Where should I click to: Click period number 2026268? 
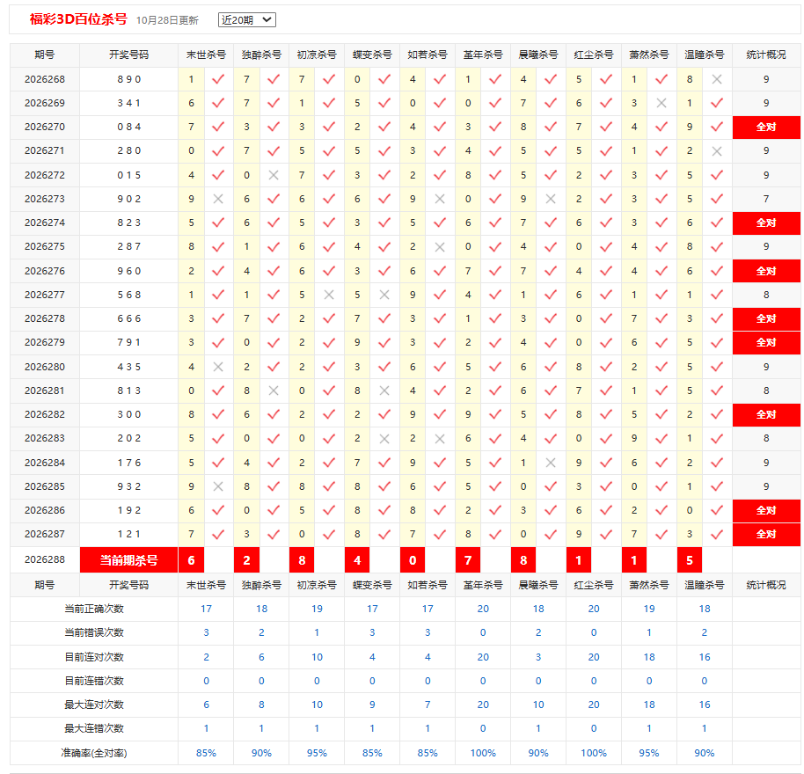coord(45,79)
